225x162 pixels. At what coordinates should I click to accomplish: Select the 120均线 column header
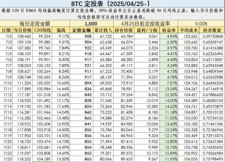coord(42,30)
